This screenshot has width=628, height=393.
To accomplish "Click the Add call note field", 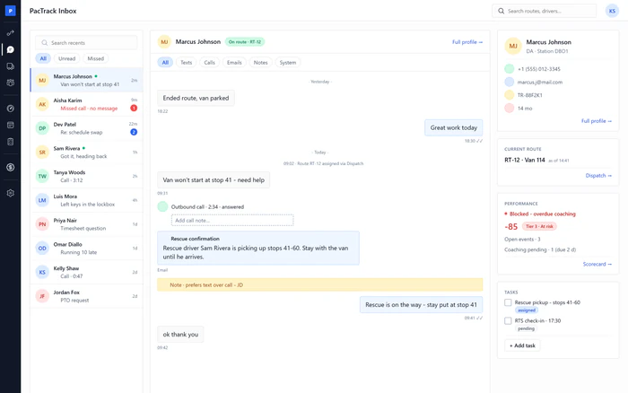I will point(232,221).
